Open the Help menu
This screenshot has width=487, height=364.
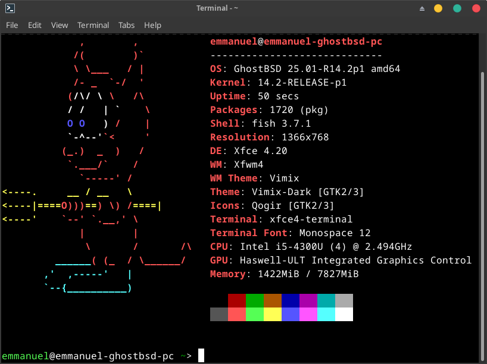coord(152,25)
